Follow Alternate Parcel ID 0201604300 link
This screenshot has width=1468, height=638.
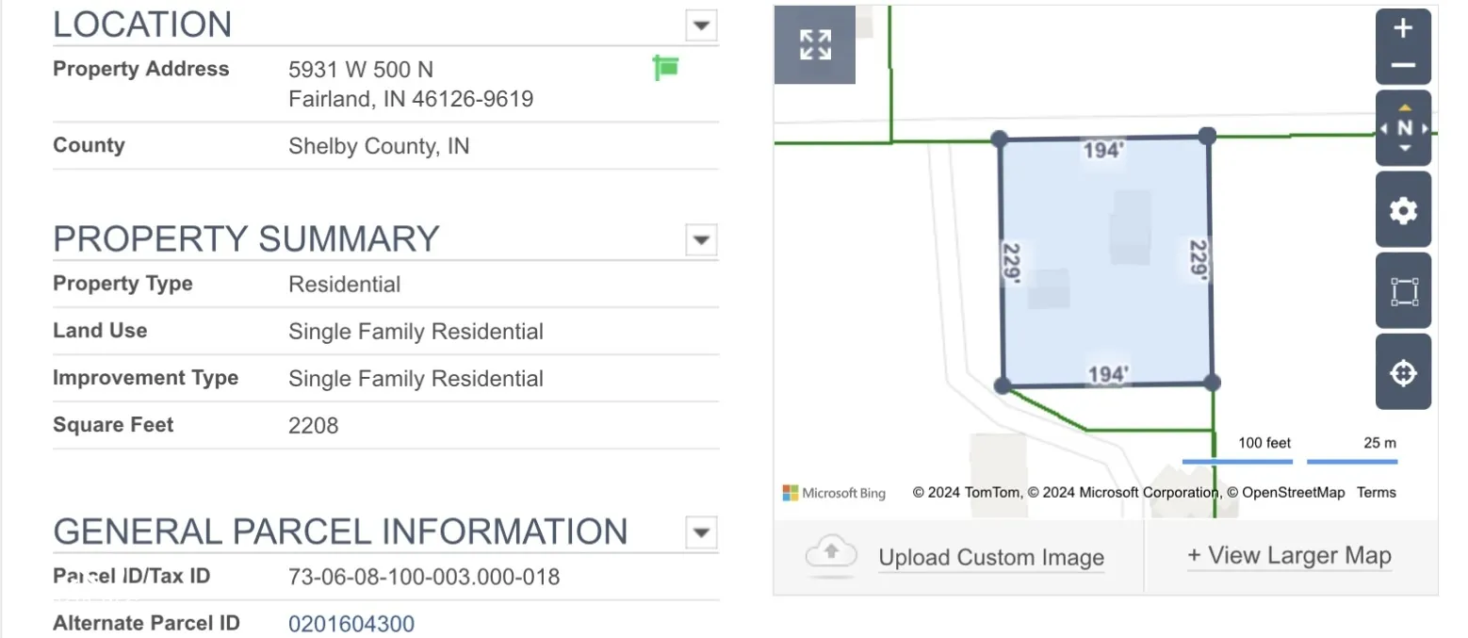pos(351,624)
